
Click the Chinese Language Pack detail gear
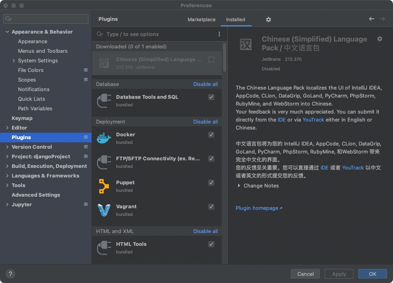[x=380, y=39]
